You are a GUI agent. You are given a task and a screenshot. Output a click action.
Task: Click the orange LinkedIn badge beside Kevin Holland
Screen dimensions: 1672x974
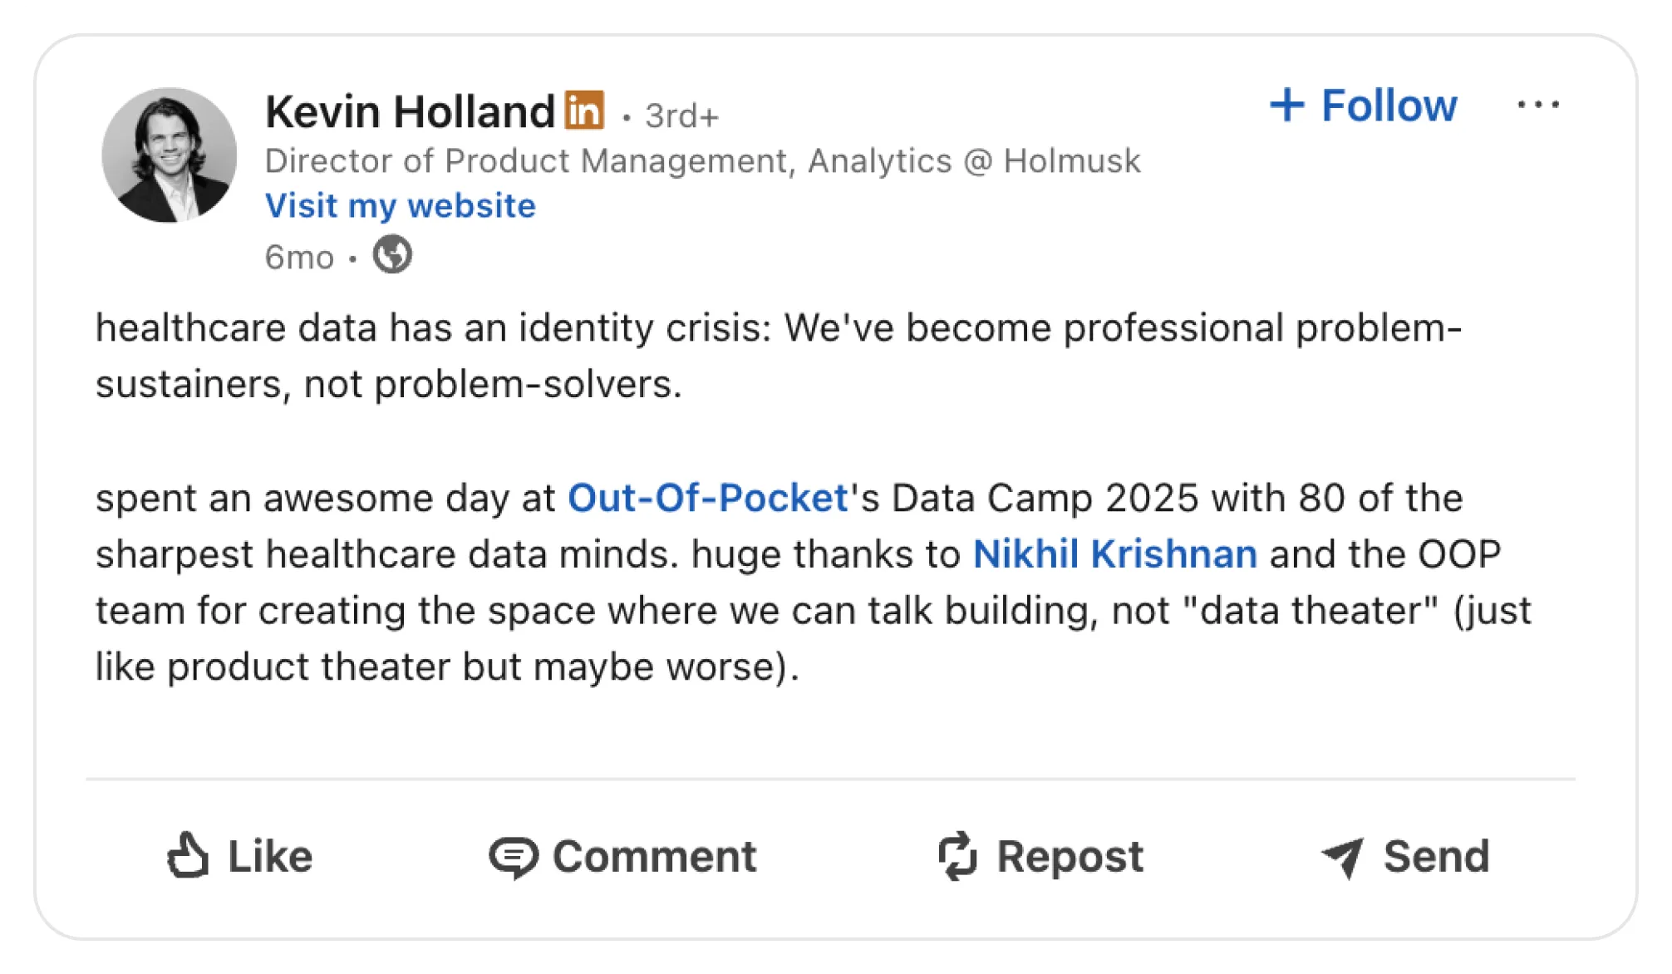pos(585,109)
